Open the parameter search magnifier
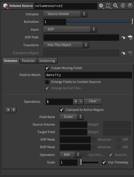The width and height of the screenshot is (134, 177). tap(116, 6)
